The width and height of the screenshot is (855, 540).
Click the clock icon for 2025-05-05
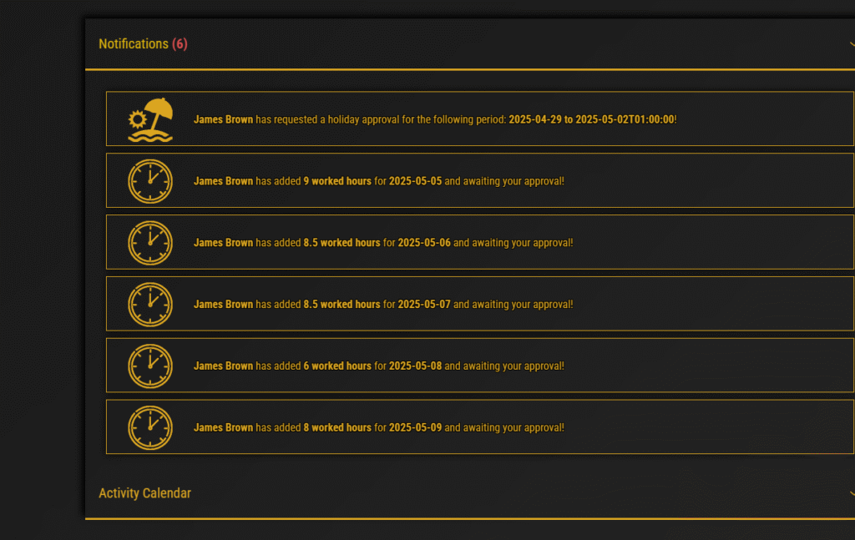[x=150, y=181]
